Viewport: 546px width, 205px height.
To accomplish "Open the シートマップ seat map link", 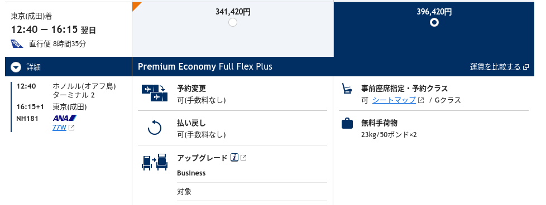I will pyautogui.click(x=394, y=100).
